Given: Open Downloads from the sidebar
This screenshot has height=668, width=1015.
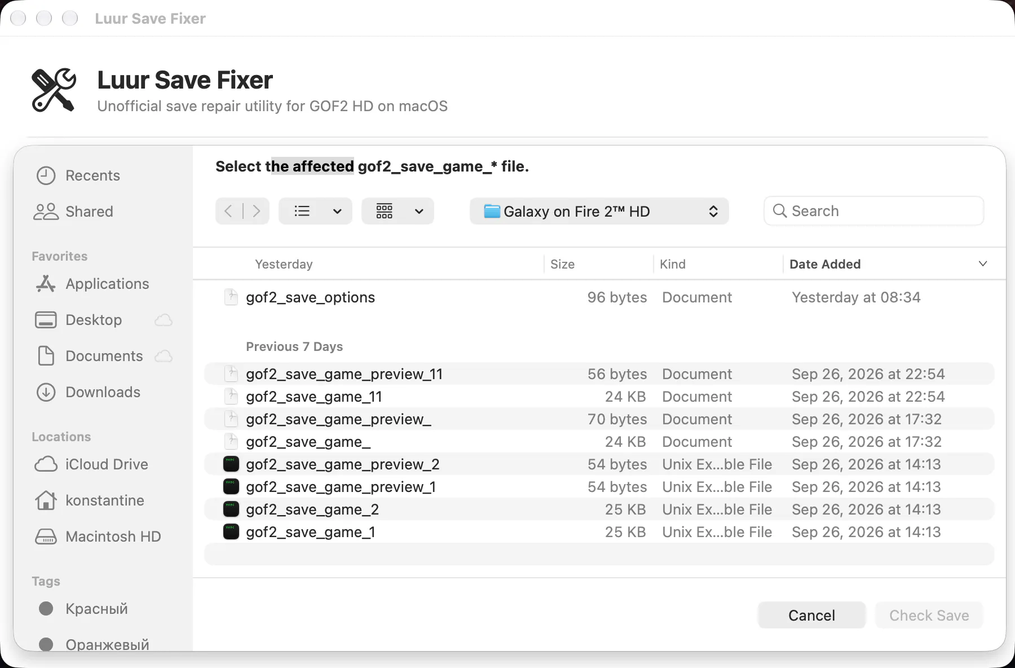Looking at the screenshot, I should (103, 392).
